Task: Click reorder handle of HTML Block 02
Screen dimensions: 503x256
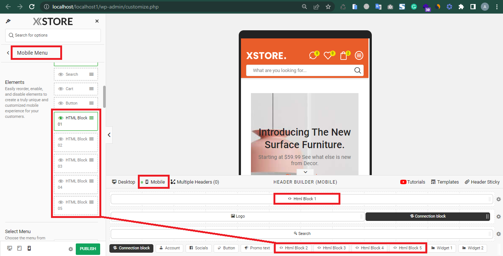Action: (91, 139)
